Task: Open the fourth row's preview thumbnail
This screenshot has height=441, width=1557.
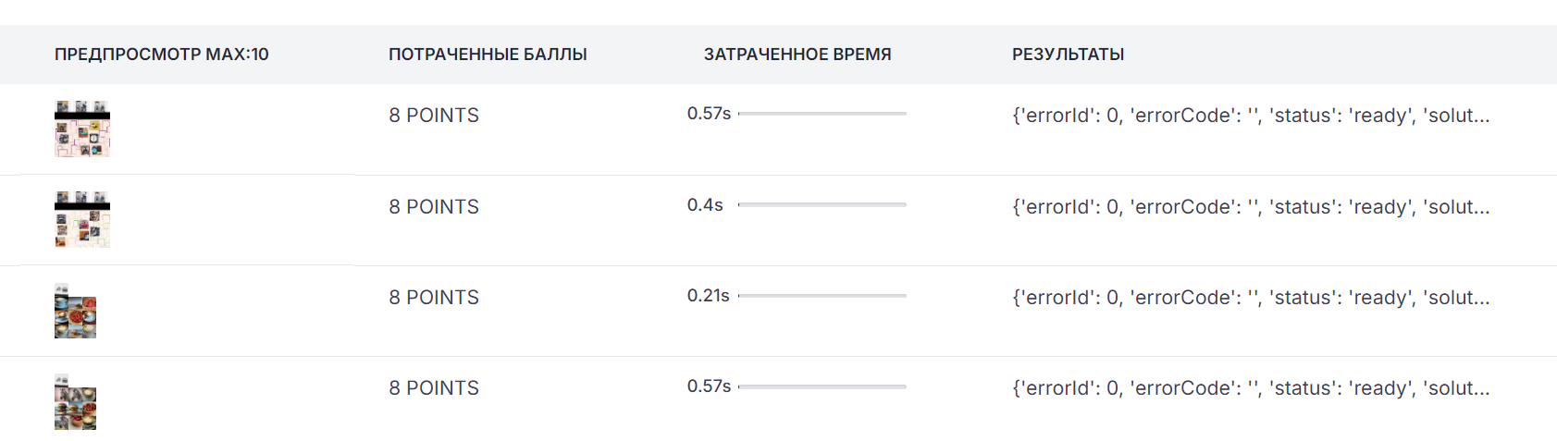Action: pos(75,401)
